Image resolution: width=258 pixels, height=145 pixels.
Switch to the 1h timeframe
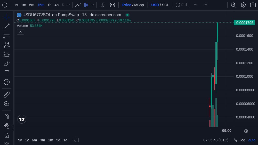click(x=49, y=5)
